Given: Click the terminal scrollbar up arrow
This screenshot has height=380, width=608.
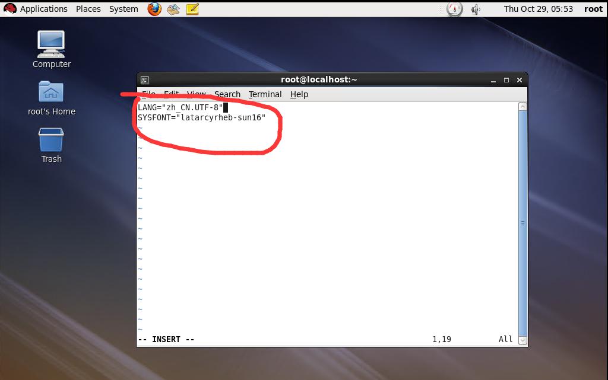Looking at the screenshot, I should coord(522,107).
